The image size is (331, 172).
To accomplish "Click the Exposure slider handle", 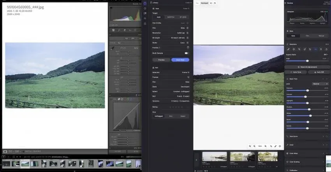I will [x=308, y=90].
